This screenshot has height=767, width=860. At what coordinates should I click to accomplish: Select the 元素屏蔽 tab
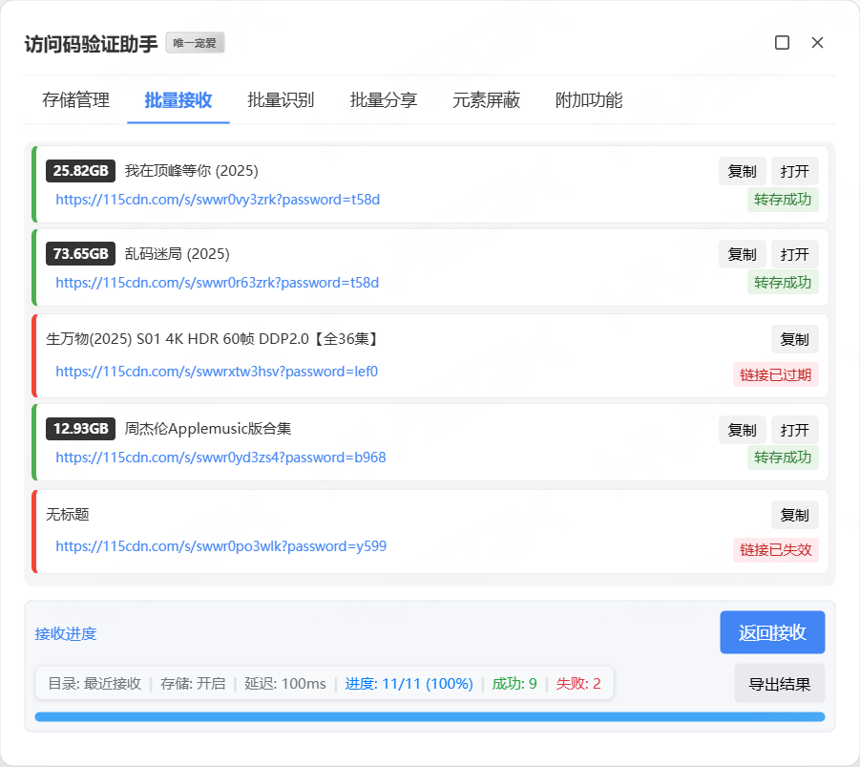(486, 100)
